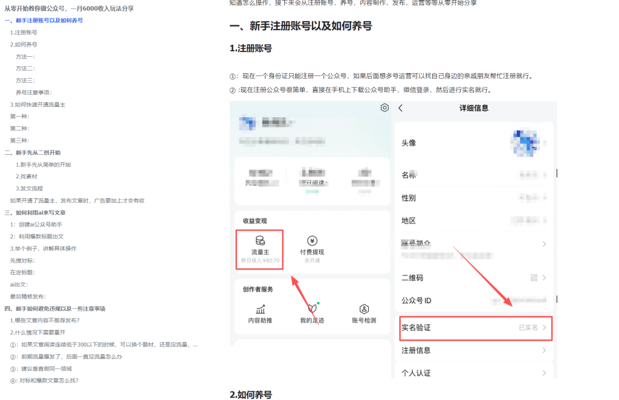Open the settings hexagon icon in the account screenshot
619x400 pixels.
(384, 108)
